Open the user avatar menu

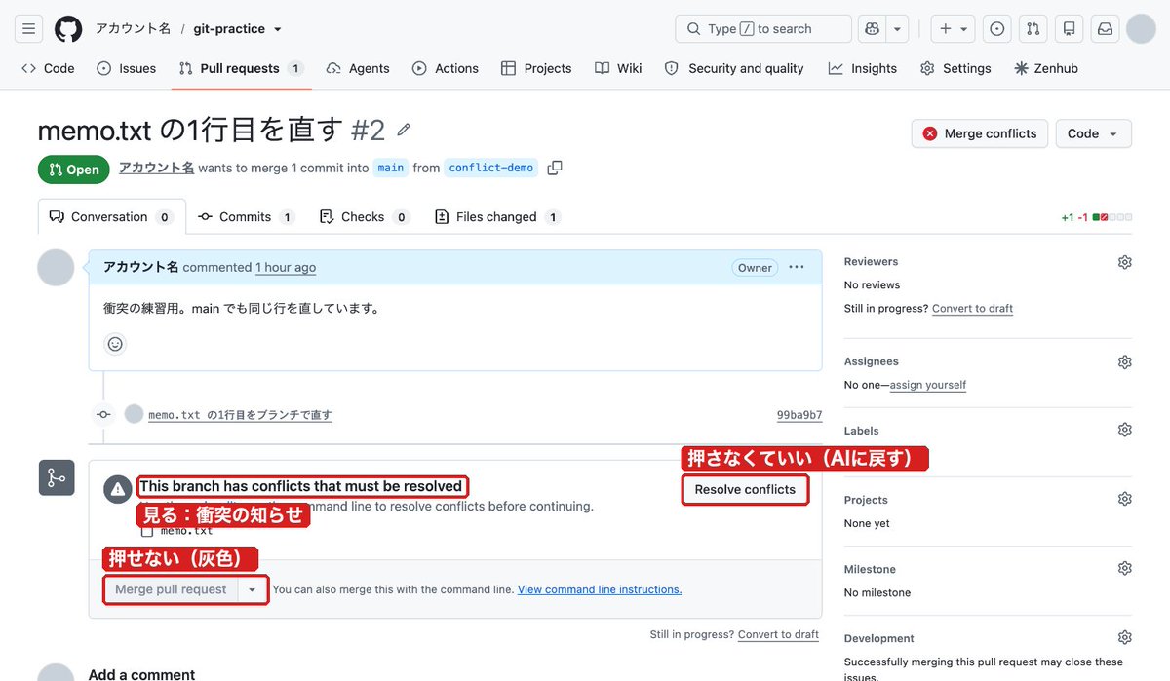pyautogui.click(x=1141, y=29)
